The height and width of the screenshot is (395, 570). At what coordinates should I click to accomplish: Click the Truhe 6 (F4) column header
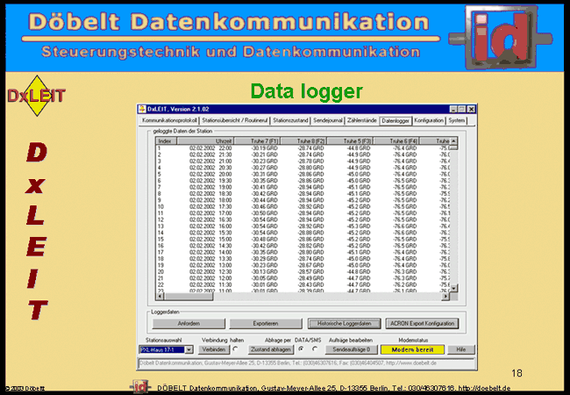point(396,140)
